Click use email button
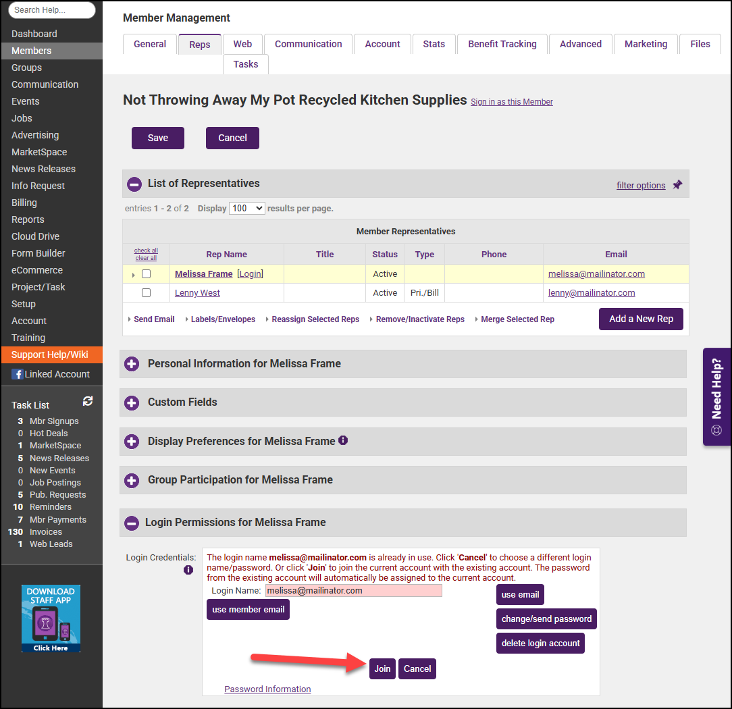 click(x=520, y=595)
